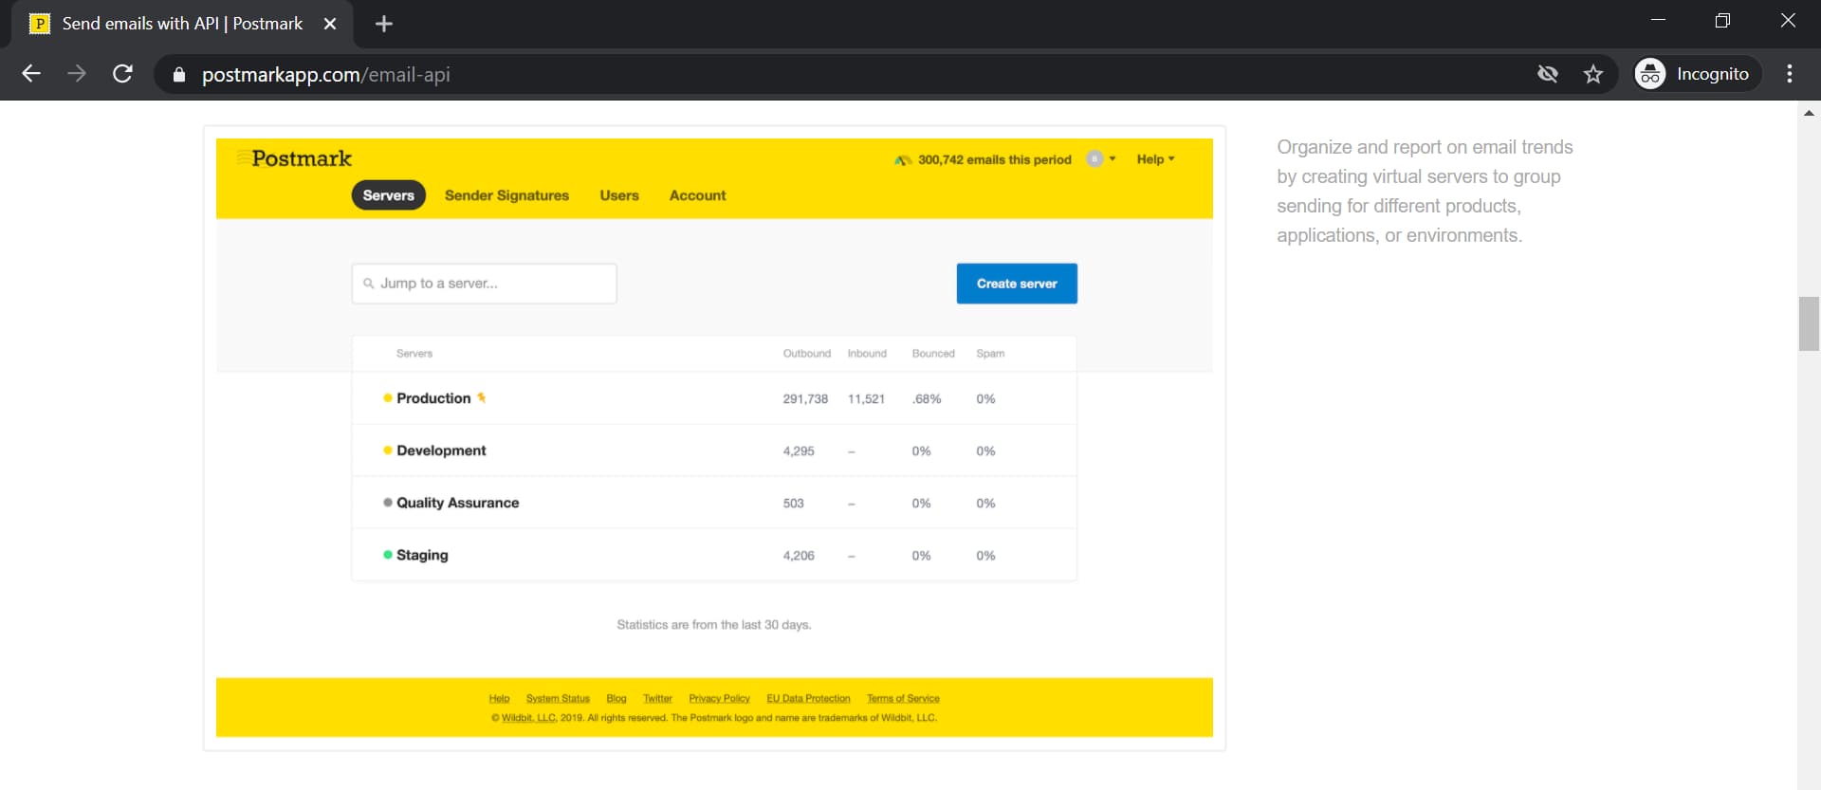Screen dimensions: 1821x790
Task: Open the Production server
Action: click(x=433, y=398)
